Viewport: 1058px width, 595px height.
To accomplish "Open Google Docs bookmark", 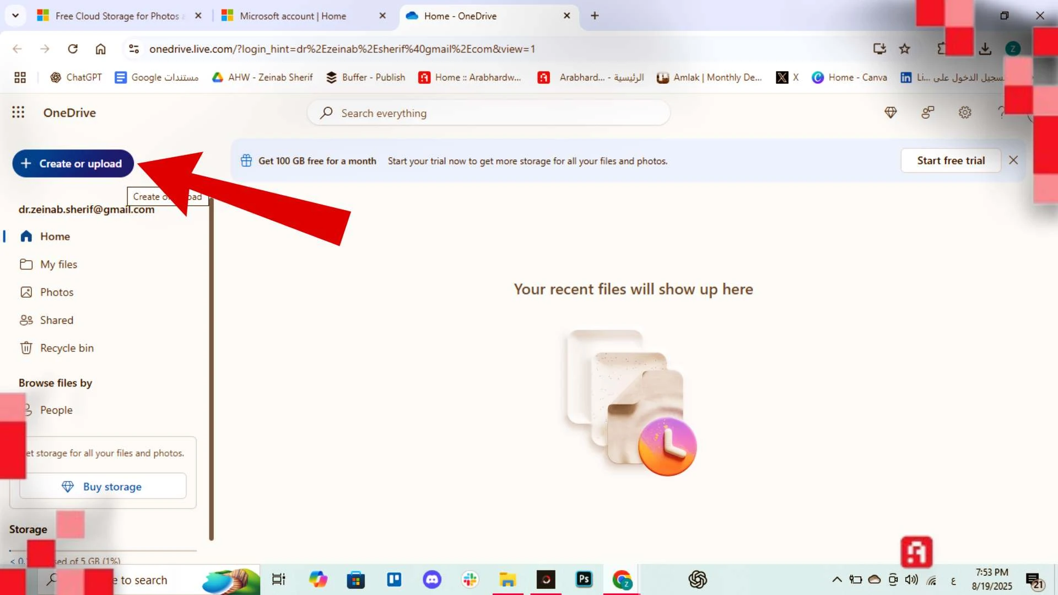I will pos(156,78).
